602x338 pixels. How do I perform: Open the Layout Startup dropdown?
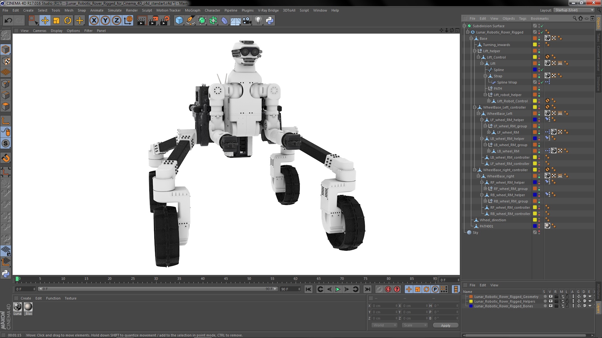[574, 10]
